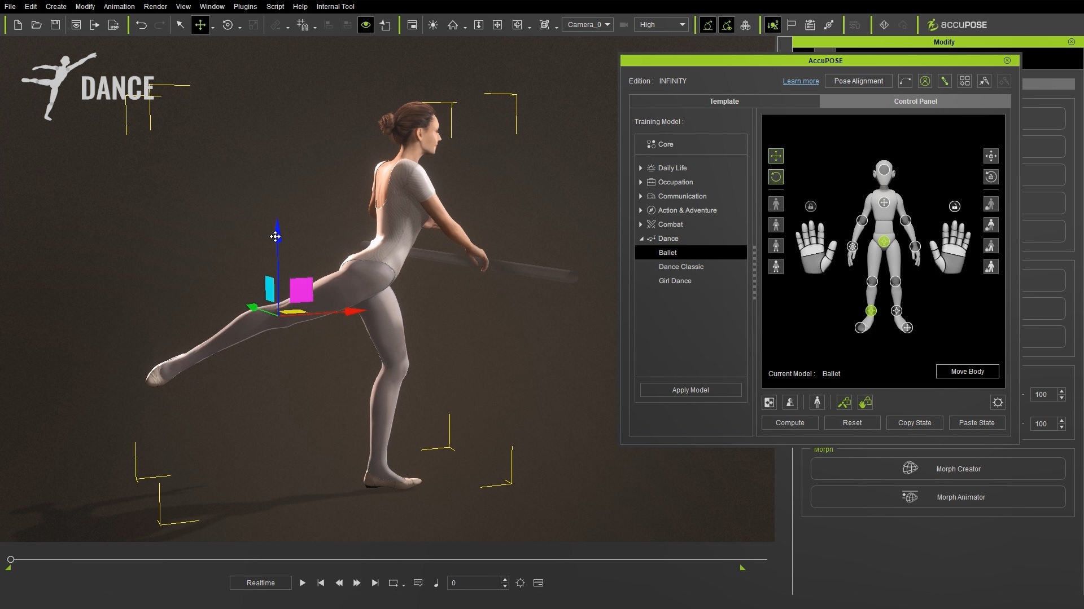Open the High quality dropdown
Screen dimensions: 1084x609
click(x=661, y=25)
